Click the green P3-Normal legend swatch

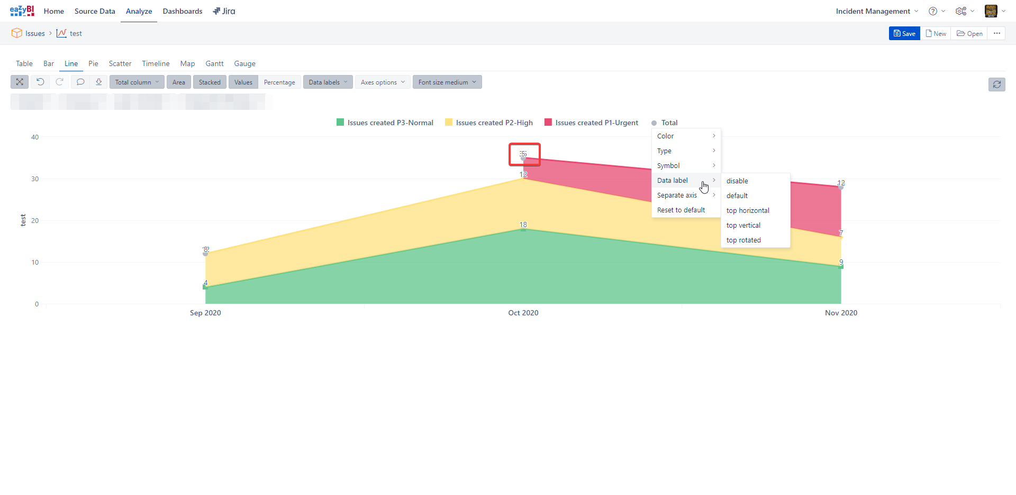coord(340,123)
